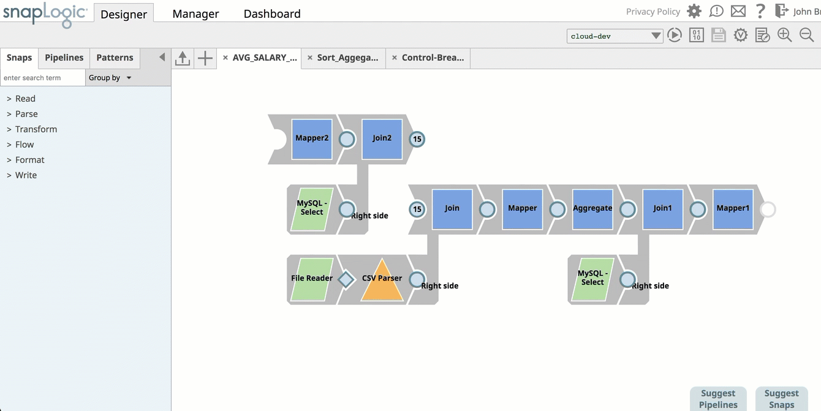Click the snap search term field
Viewport: 821px width, 411px height.
point(42,78)
